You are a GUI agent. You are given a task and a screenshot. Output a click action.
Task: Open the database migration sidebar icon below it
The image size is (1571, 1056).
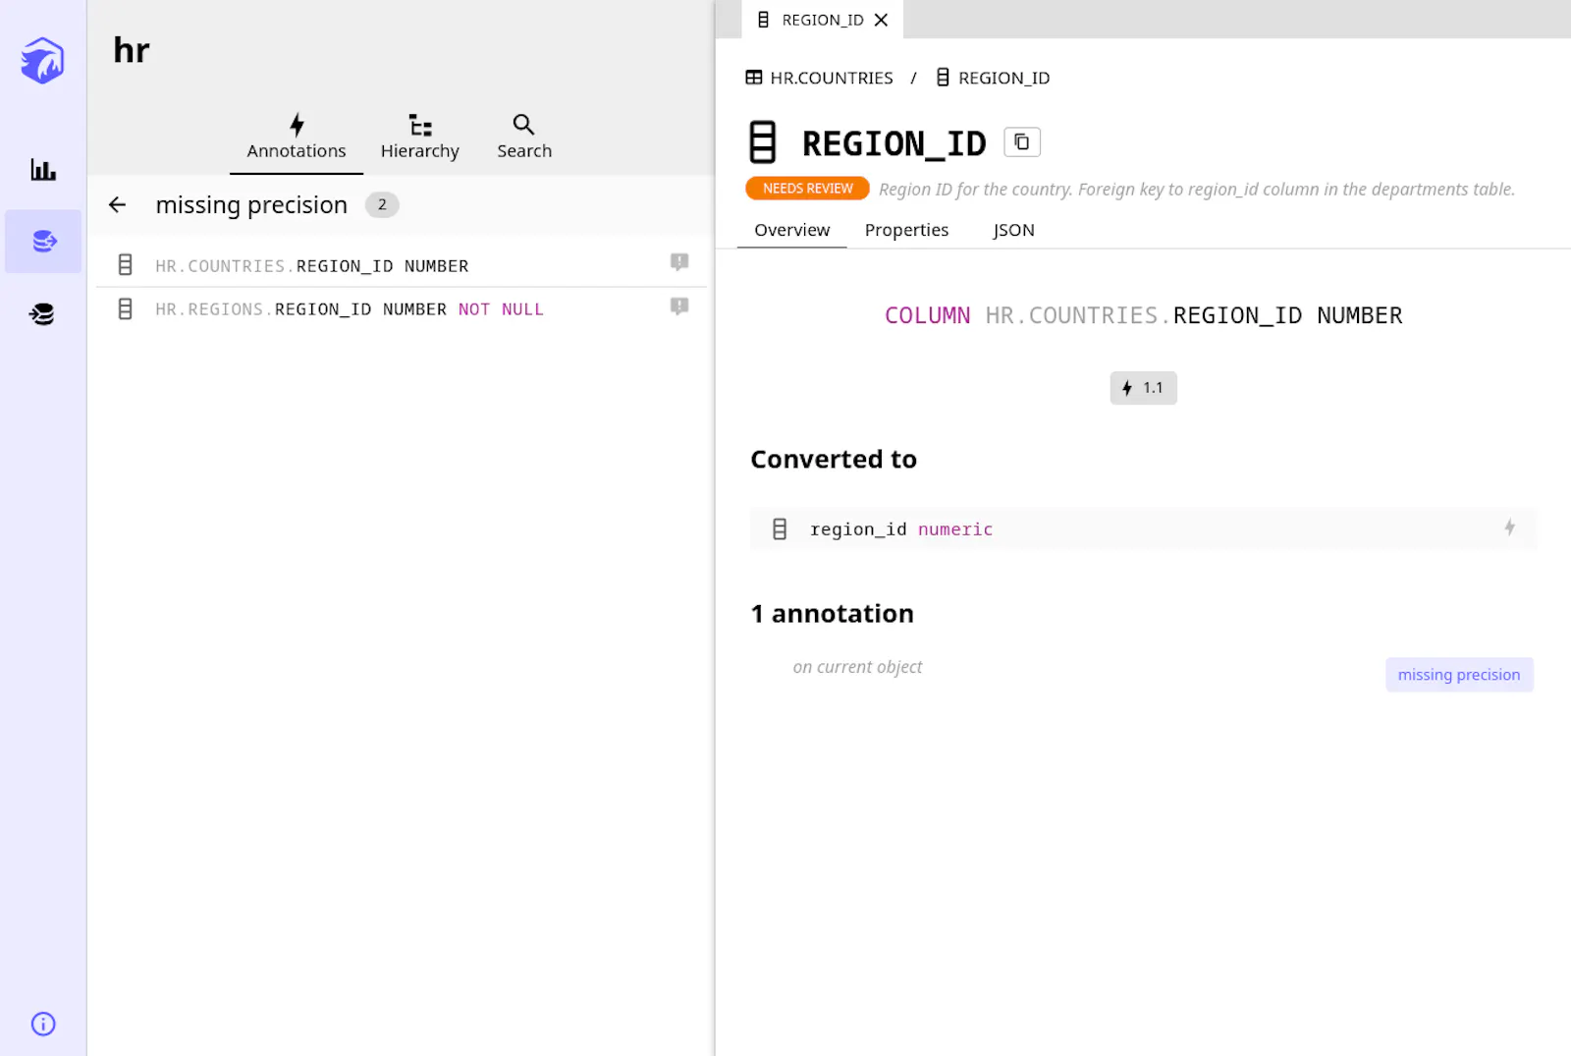43,314
